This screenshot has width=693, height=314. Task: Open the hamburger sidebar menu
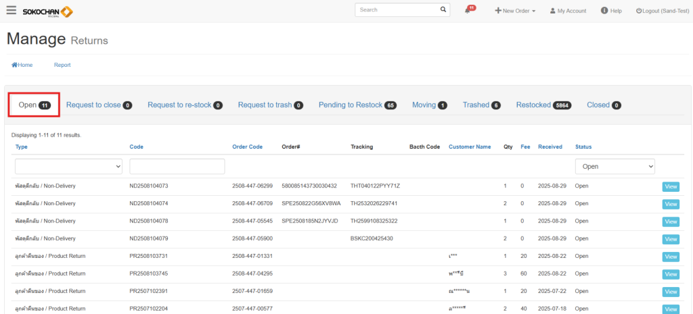11,11
